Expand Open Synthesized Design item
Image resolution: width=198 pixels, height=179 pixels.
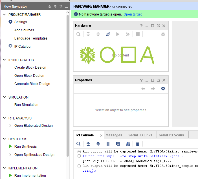pyautogui.click(x=10, y=155)
